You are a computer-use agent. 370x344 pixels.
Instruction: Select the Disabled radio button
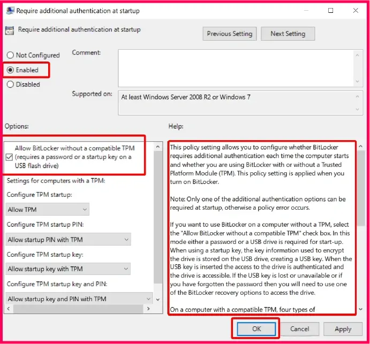pyautogui.click(x=10, y=85)
